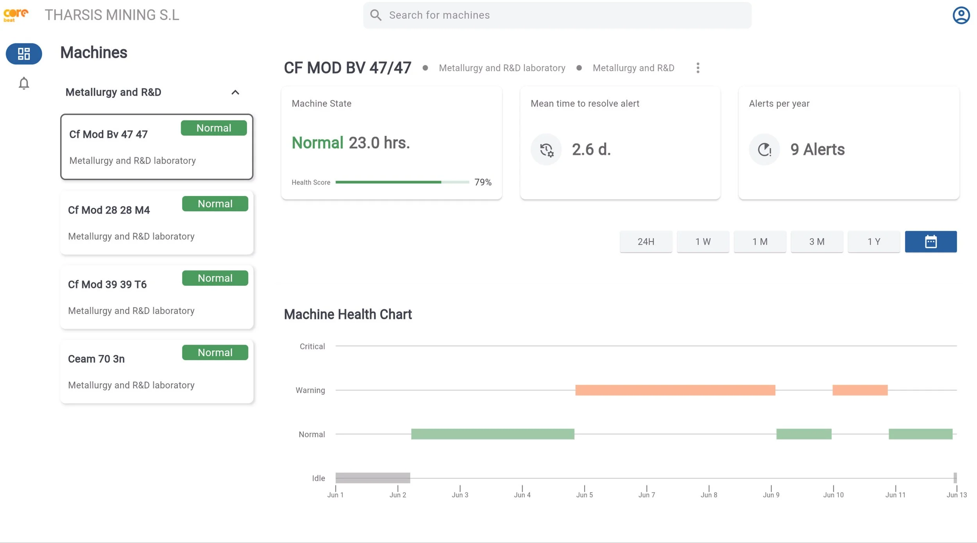Viewport: 977px width, 543px height.
Task: Type in the Search for machines field
Action: 563,15
